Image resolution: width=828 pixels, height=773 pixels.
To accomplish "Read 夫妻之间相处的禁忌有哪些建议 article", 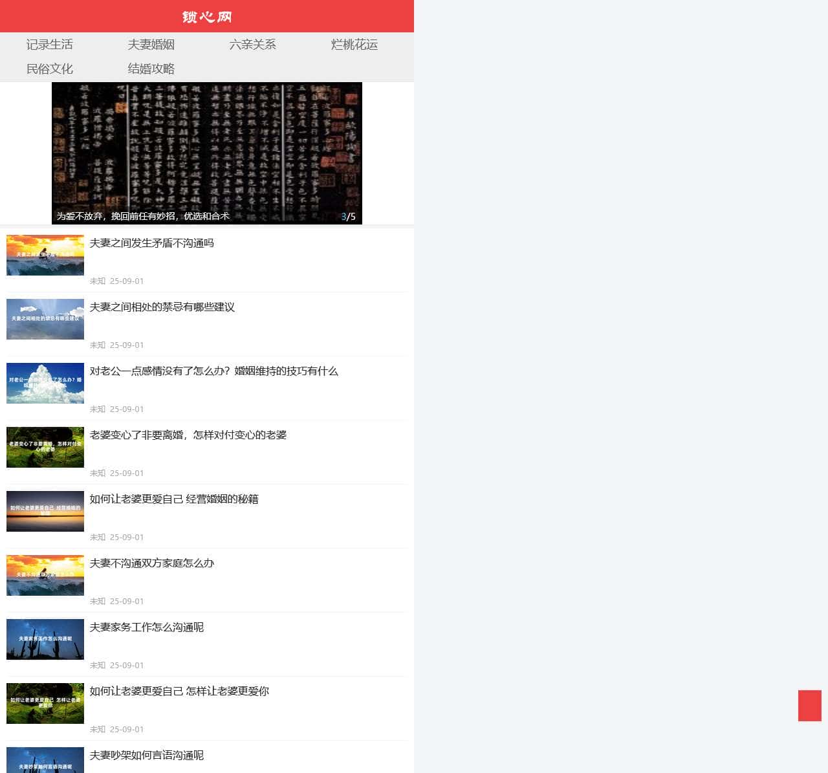I will click(x=162, y=307).
